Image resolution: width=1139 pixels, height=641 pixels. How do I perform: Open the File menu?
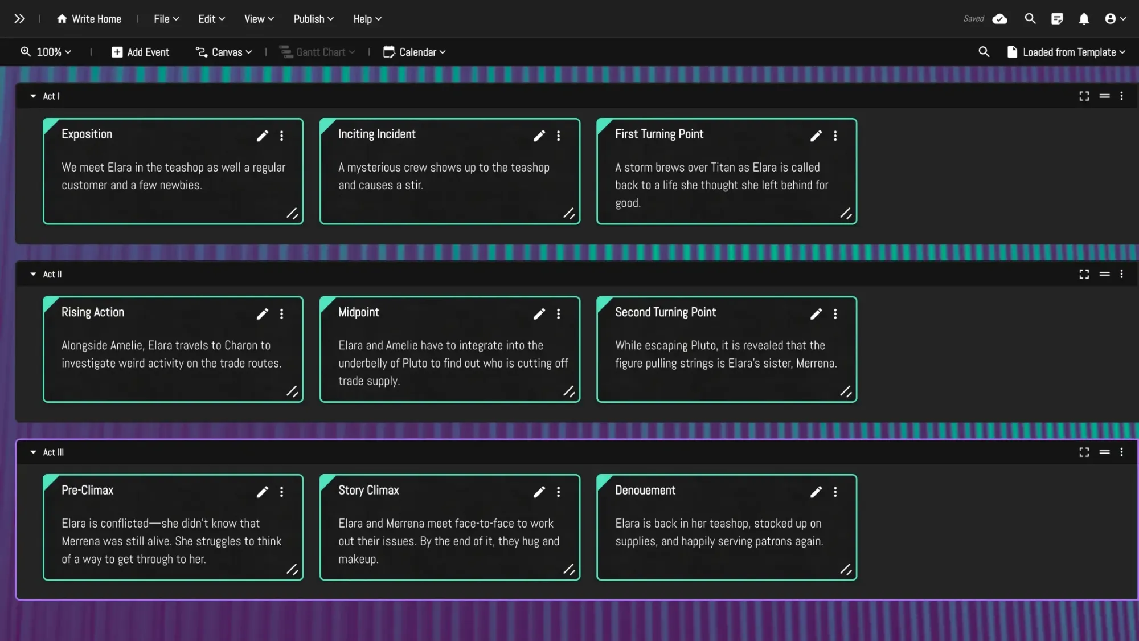[x=166, y=19]
